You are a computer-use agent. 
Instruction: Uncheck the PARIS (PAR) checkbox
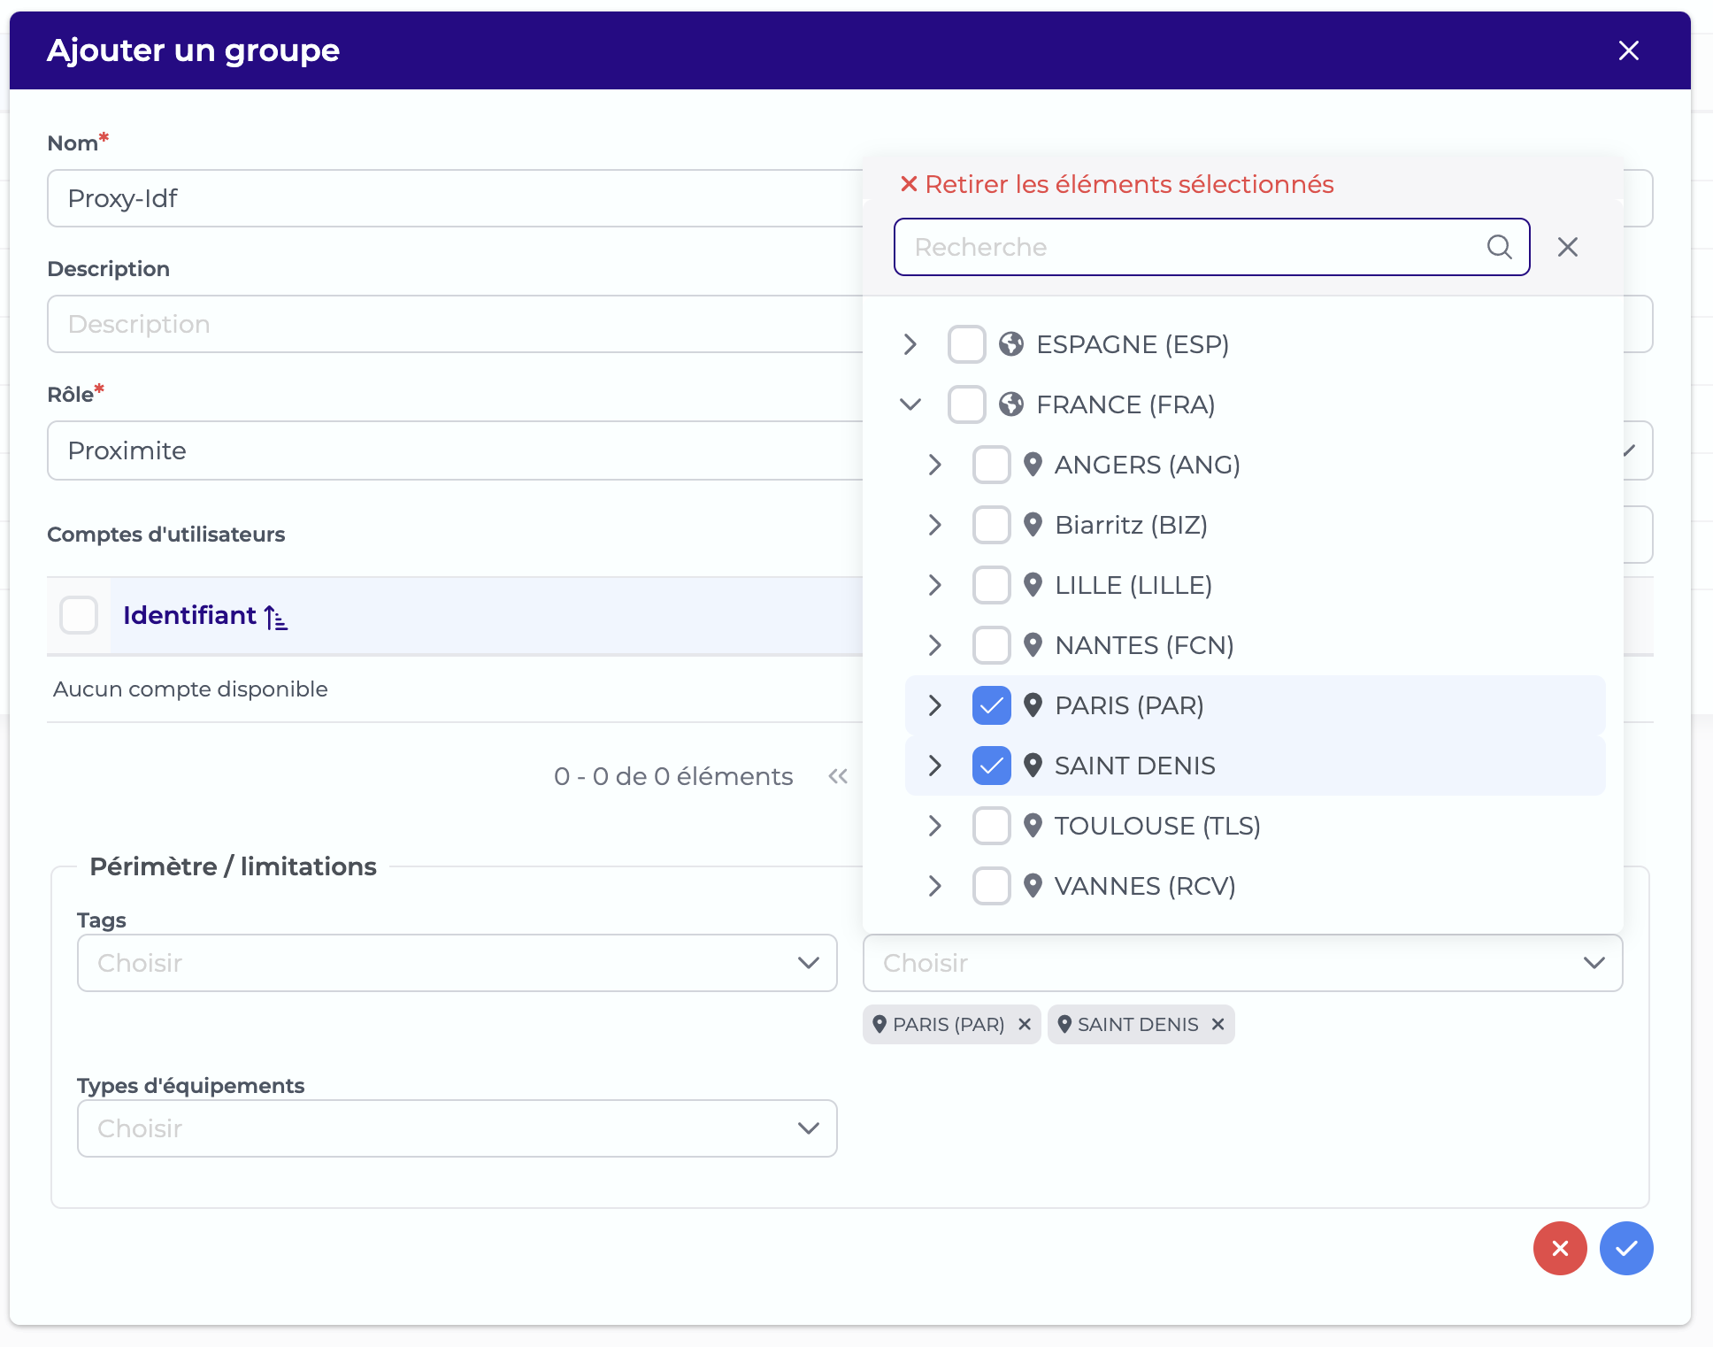point(991,705)
